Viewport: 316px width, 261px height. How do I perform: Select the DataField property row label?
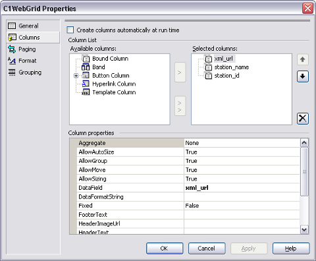[90, 188]
